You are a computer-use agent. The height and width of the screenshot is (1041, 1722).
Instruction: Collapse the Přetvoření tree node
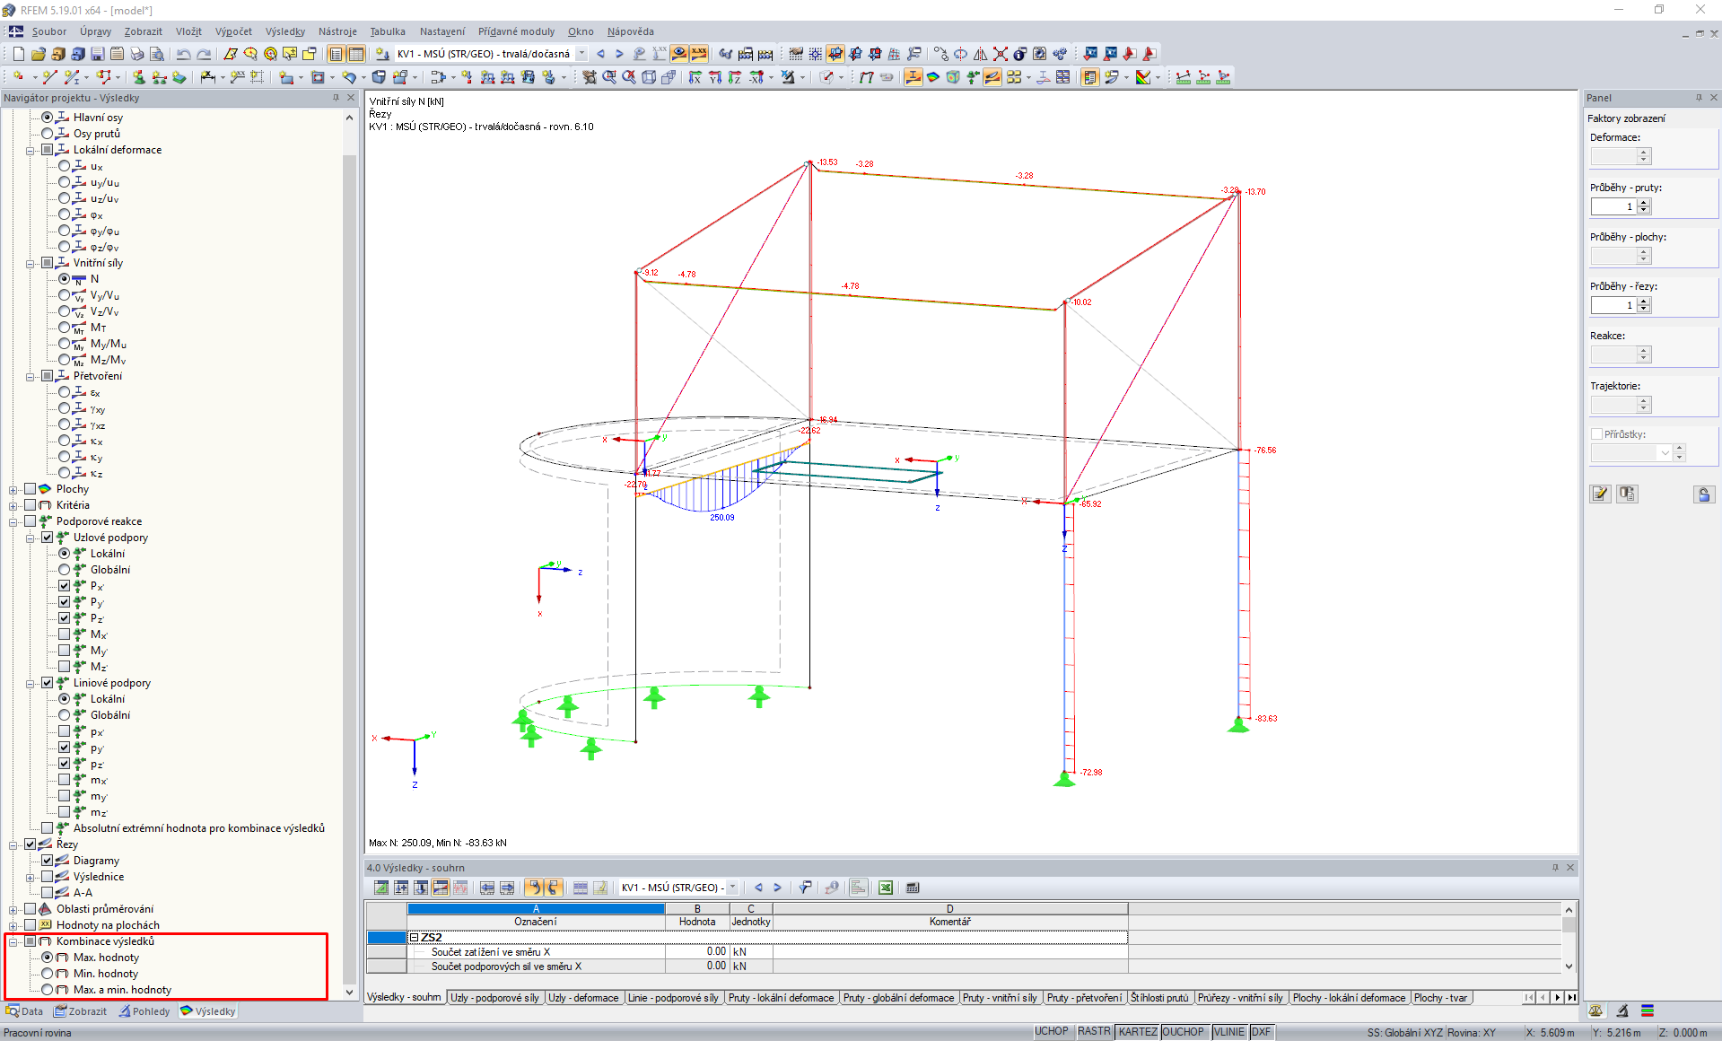click(31, 376)
